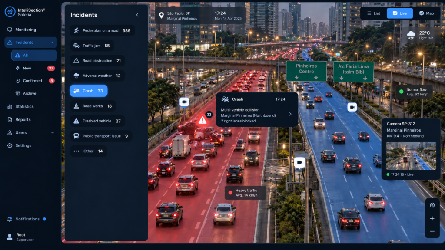Open New incidents with 37 badge
This screenshot has width=445, height=250.
(x=34, y=68)
